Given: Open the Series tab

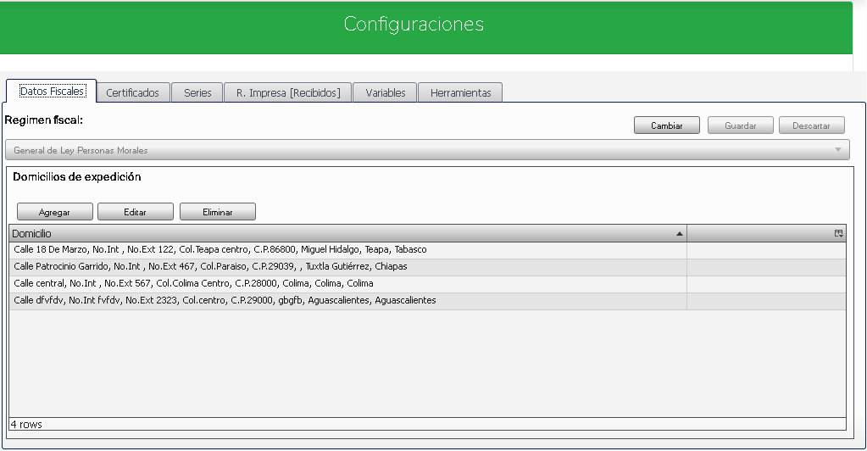Looking at the screenshot, I should [197, 92].
